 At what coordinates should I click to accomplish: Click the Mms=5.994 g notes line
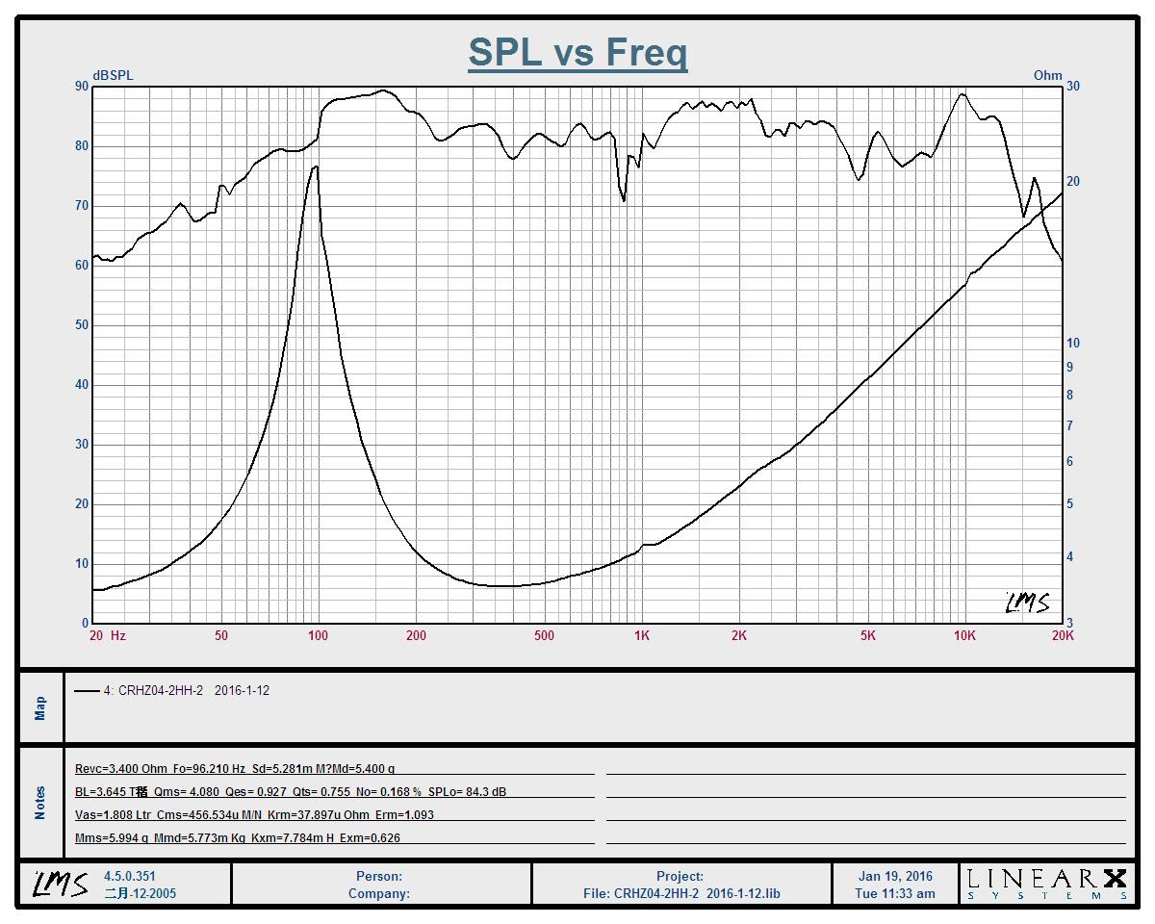(238, 838)
